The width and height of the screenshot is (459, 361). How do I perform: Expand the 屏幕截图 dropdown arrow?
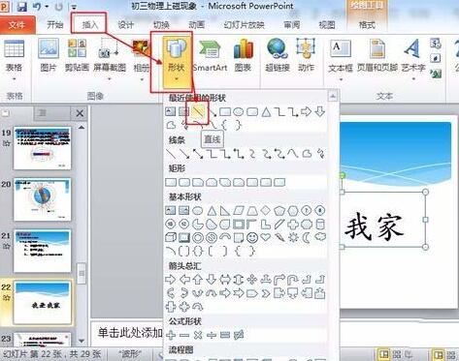point(110,79)
